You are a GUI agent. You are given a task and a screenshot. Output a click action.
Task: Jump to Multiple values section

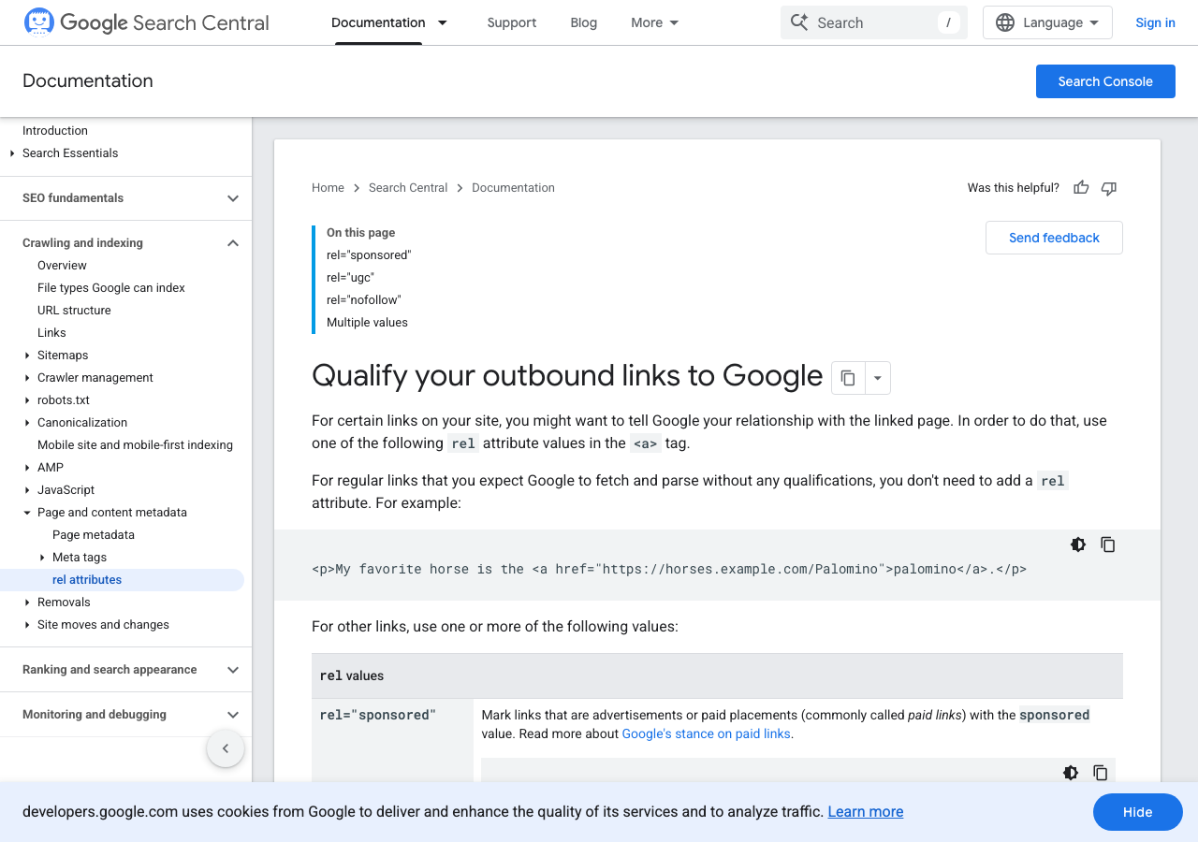pos(367,323)
